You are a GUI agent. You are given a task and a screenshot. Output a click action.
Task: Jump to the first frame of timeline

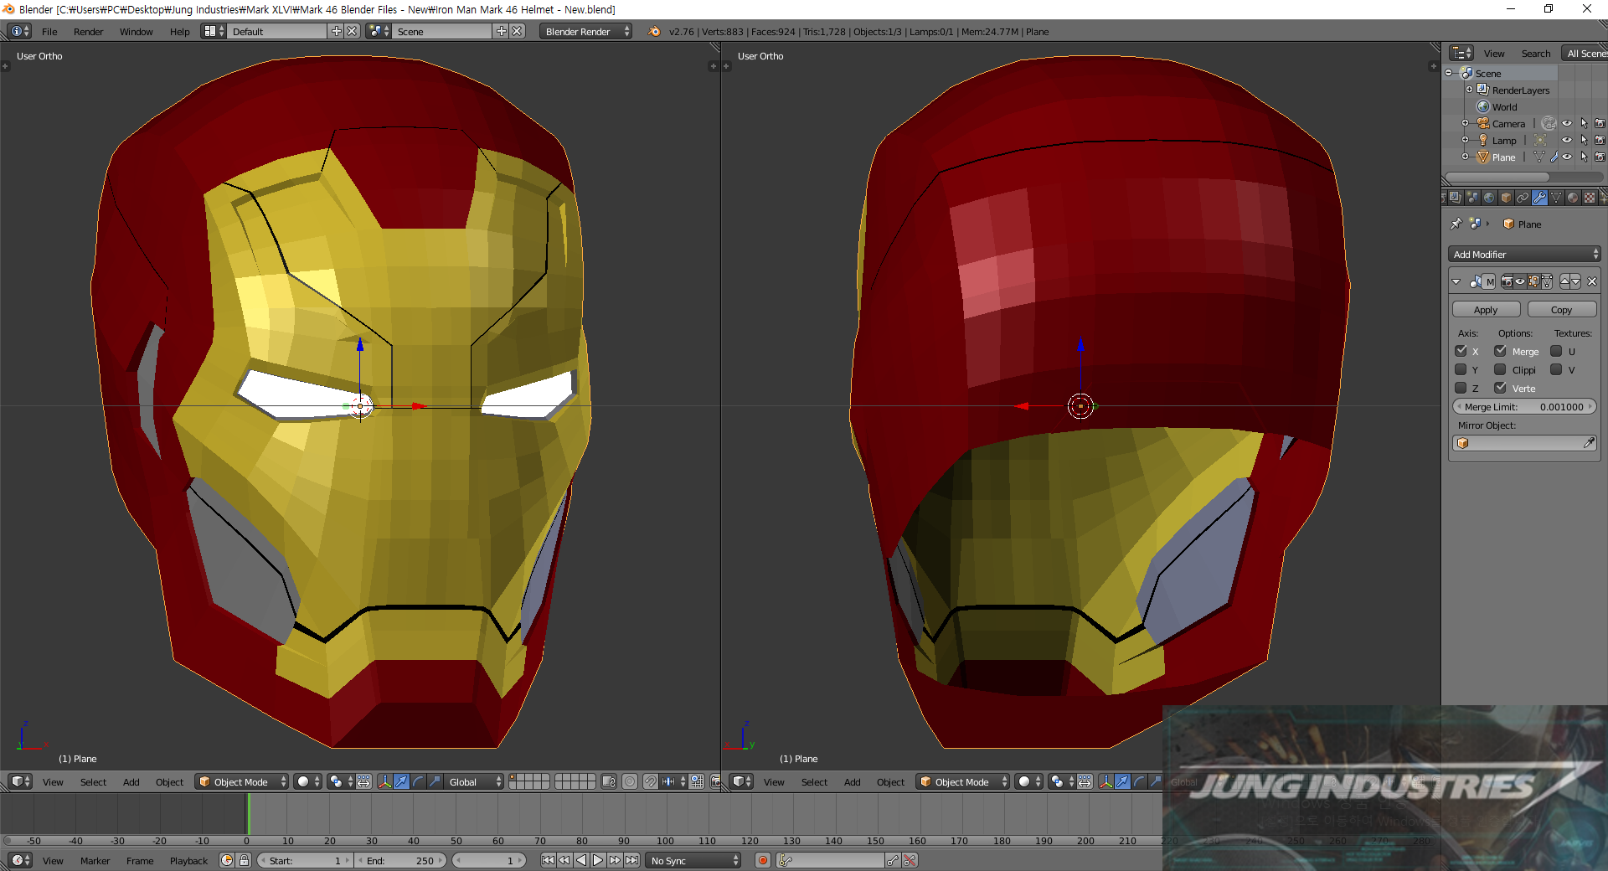pos(548,860)
